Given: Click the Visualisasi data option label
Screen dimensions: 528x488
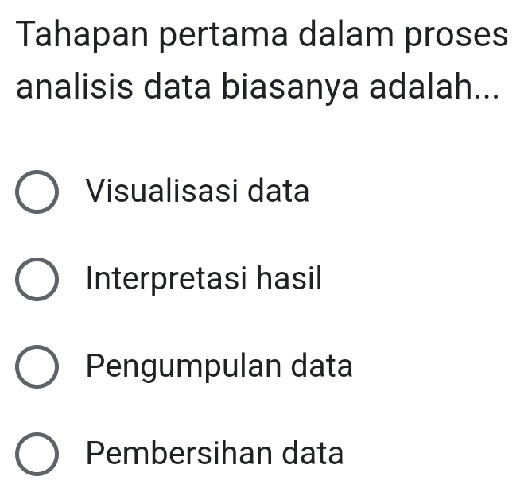Looking at the screenshot, I should [x=198, y=192].
